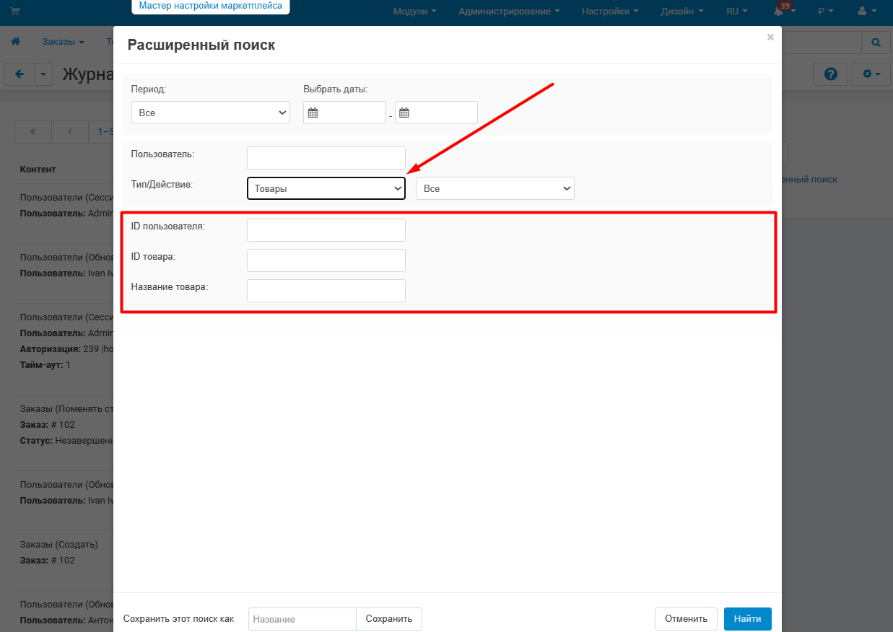Click the Название товара input field
This screenshot has height=632, width=893.
(326, 291)
